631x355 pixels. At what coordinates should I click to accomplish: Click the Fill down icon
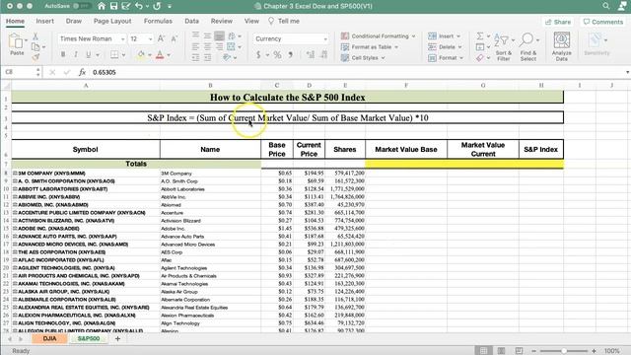[x=480, y=47]
